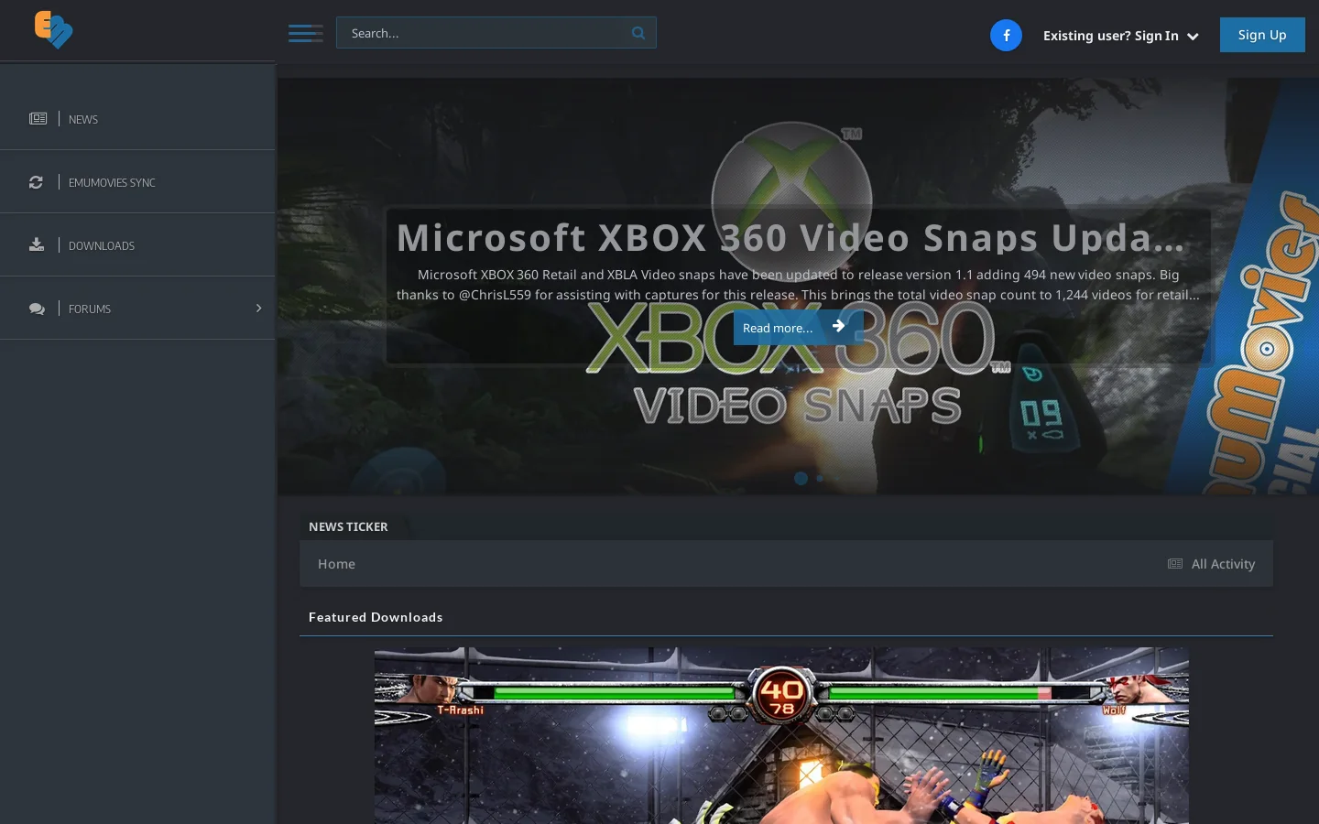Image resolution: width=1319 pixels, height=824 pixels.
Task: Open the Facebook sign-in icon
Action: pos(1006,35)
